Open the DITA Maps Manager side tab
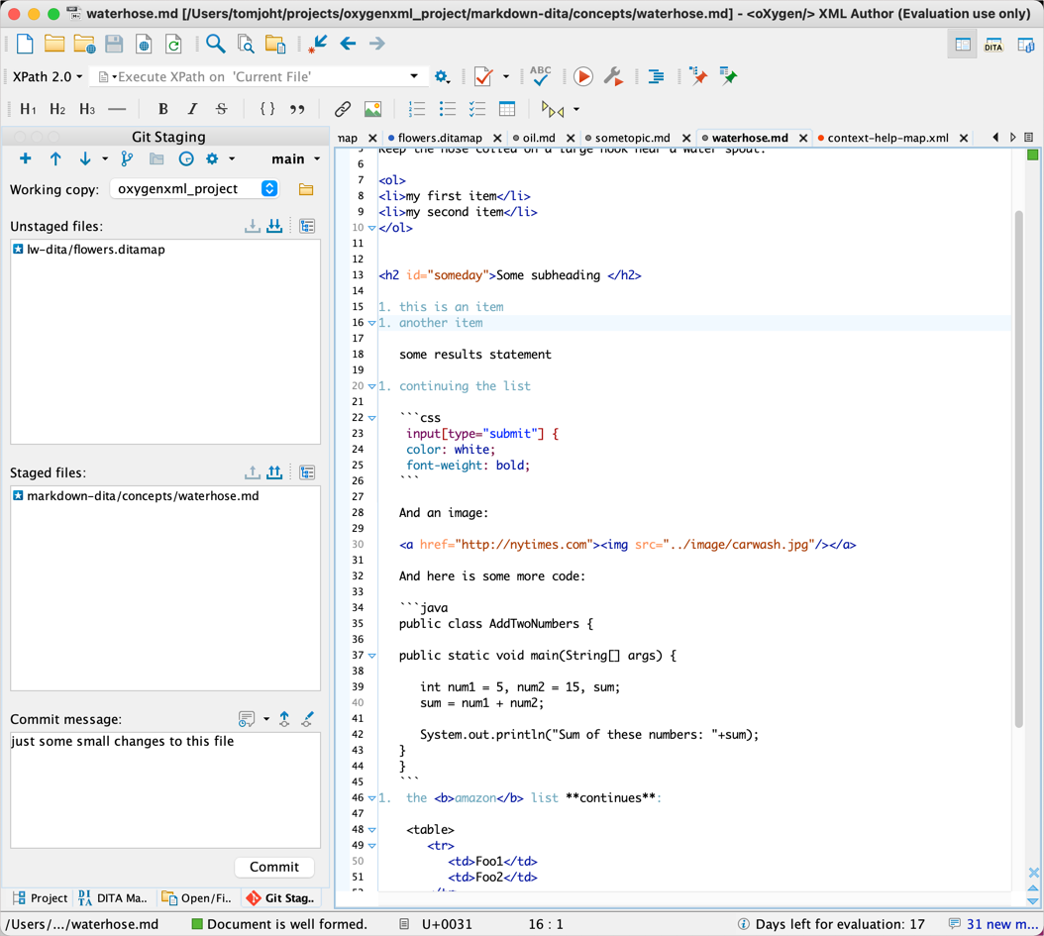This screenshot has height=936, width=1044. pyautogui.click(x=113, y=898)
